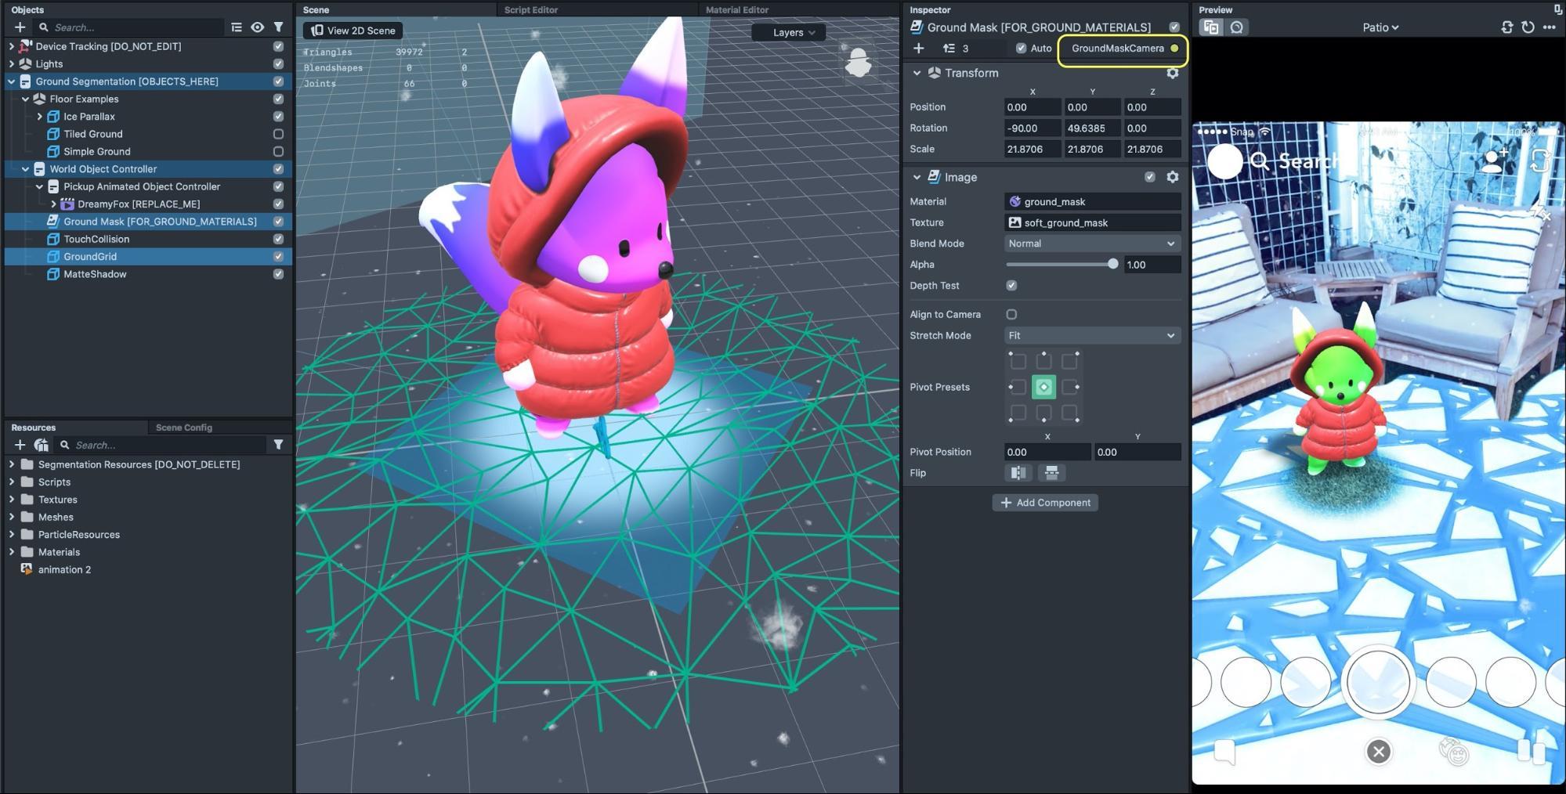Click the filter icon in Resources panel

coord(278,445)
